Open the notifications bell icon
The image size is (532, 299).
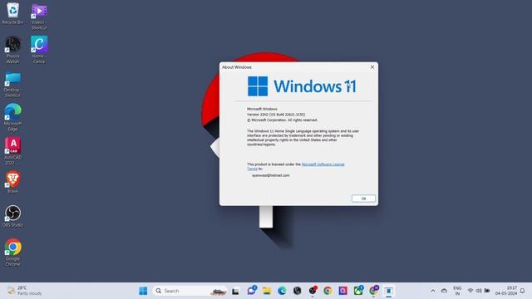pos(523,291)
